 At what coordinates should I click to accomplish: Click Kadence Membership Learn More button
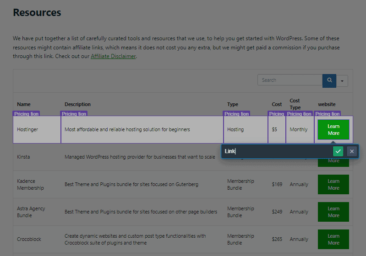pos(333,185)
